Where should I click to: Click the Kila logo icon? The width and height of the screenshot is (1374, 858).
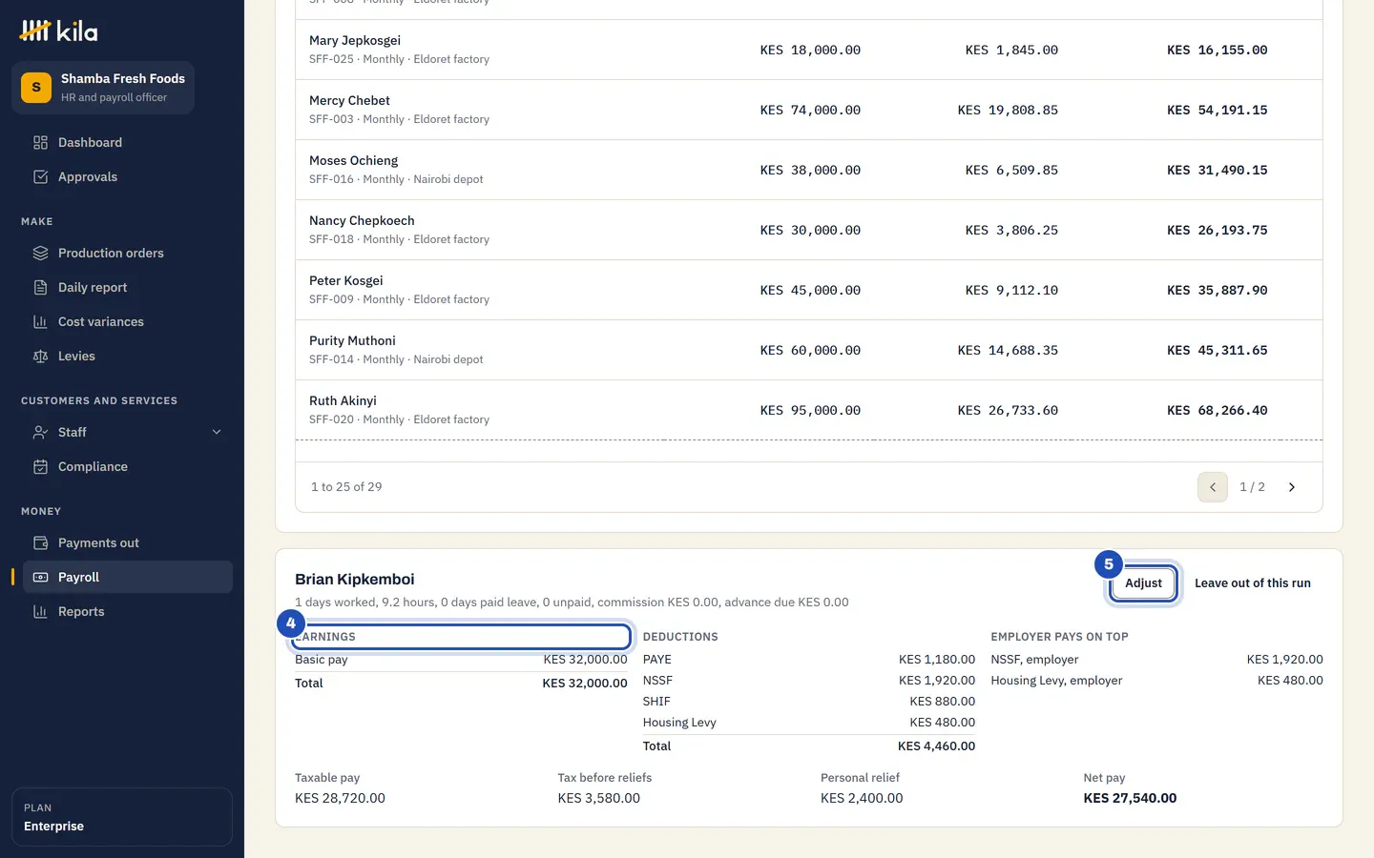[35, 31]
